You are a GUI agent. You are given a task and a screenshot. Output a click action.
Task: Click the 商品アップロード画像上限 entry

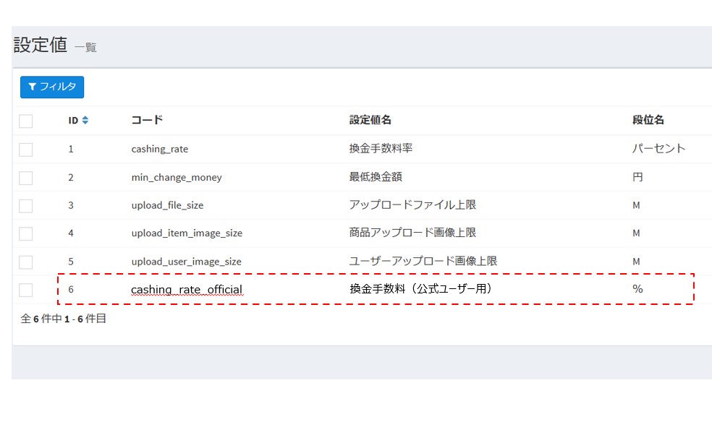tap(412, 233)
